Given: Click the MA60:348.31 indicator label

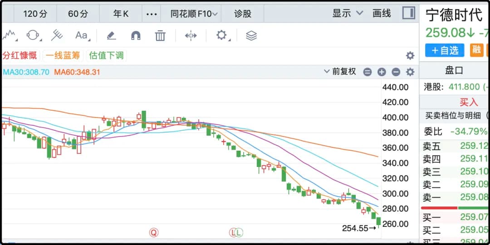Looking at the screenshot, I should coord(77,72).
